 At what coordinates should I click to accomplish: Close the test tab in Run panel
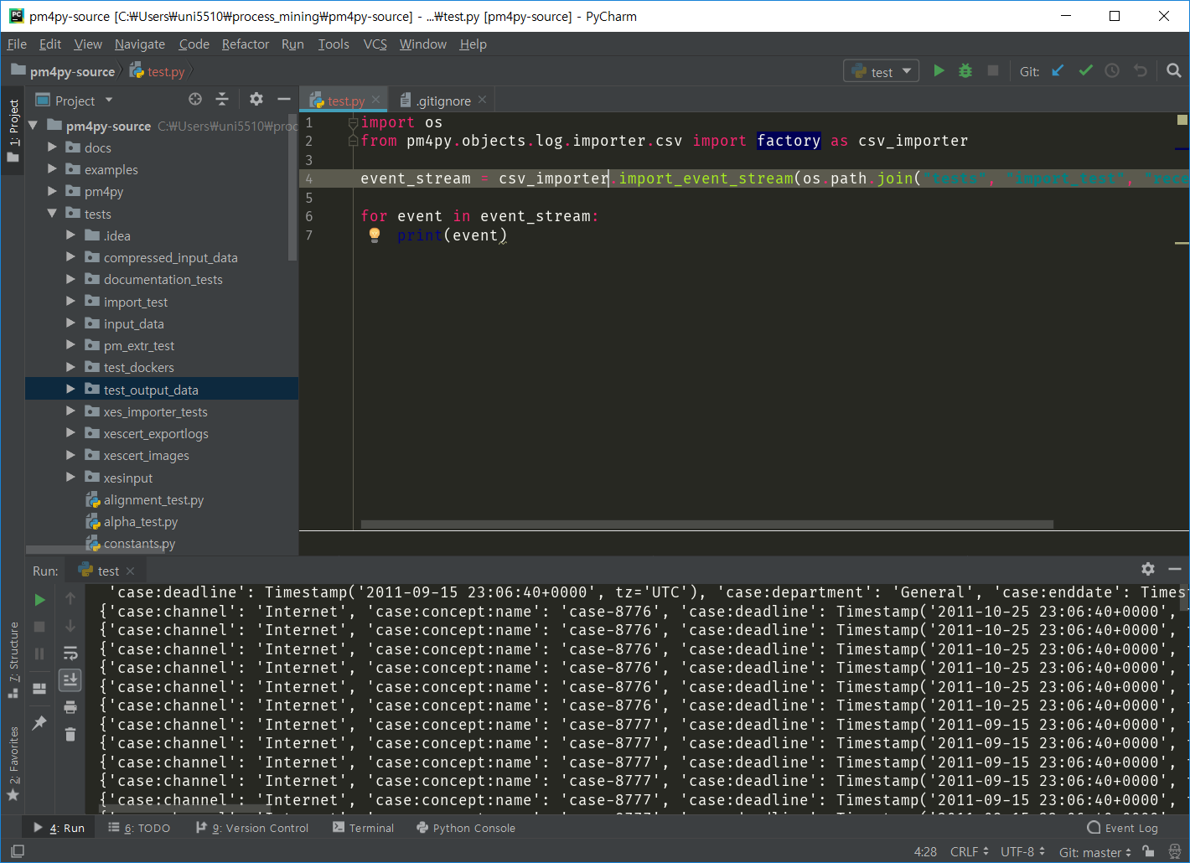pyautogui.click(x=130, y=571)
